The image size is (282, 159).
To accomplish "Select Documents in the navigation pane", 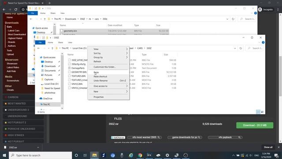I will 50,71.
